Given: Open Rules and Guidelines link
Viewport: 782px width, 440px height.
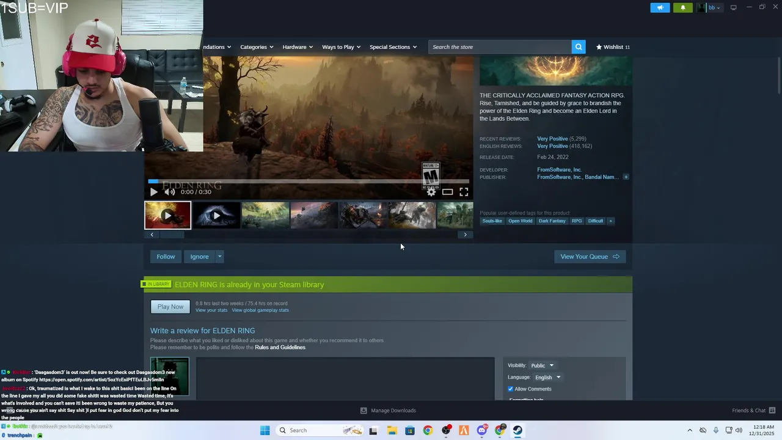Looking at the screenshot, I should [x=280, y=348].
